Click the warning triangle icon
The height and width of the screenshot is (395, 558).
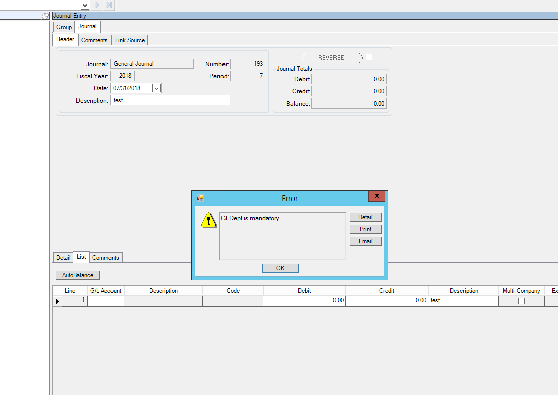click(x=209, y=220)
